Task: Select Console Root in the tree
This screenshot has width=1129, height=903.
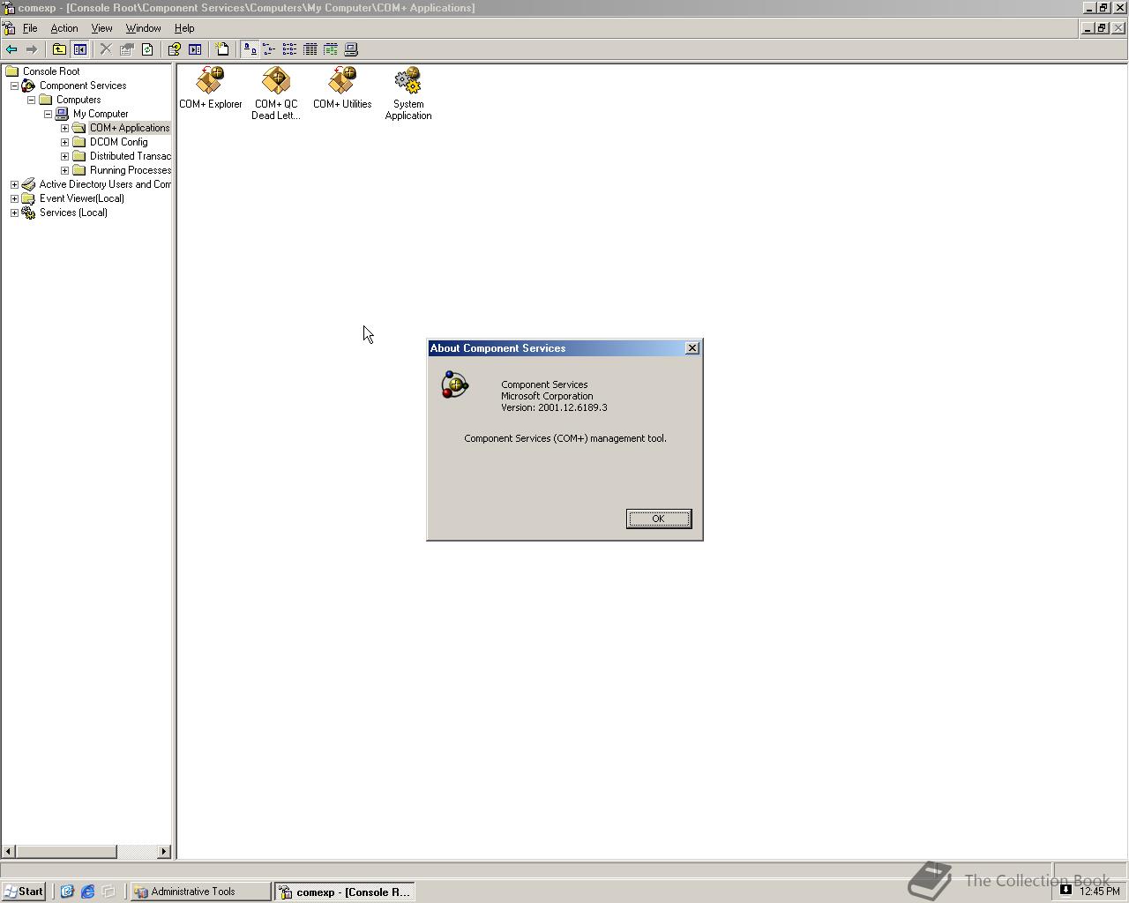Action: pyautogui.click(x=51, y=71)
